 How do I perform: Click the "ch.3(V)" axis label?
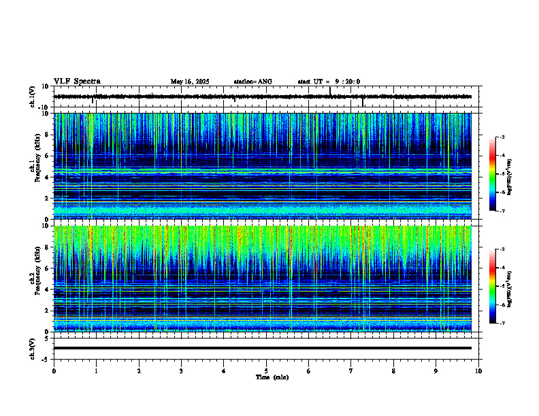pos(33,349)
